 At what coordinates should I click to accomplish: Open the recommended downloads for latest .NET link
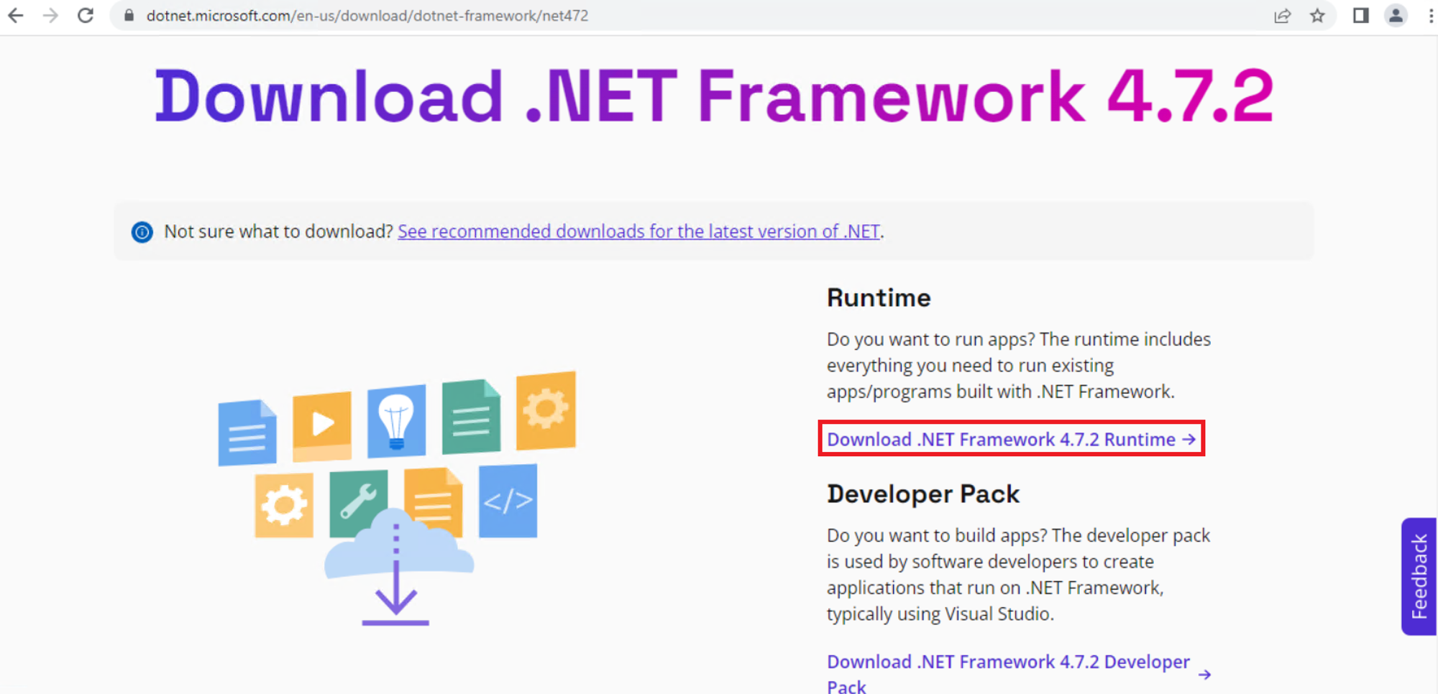638,231
